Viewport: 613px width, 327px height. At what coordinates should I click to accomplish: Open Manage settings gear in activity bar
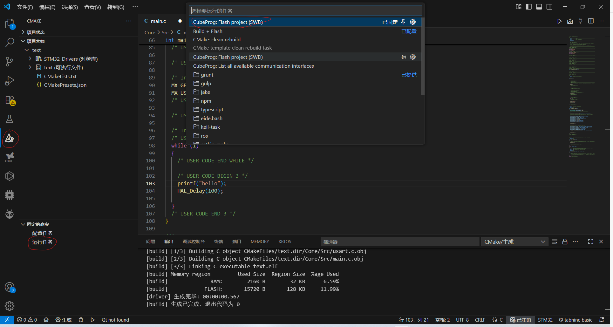point(10,306)
